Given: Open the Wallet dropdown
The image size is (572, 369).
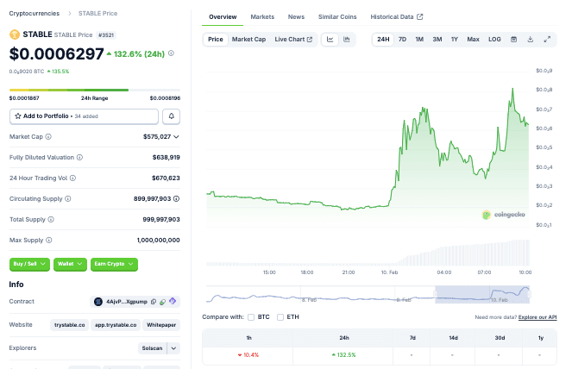Looking at the screenshot, I should tap(70, 264).
